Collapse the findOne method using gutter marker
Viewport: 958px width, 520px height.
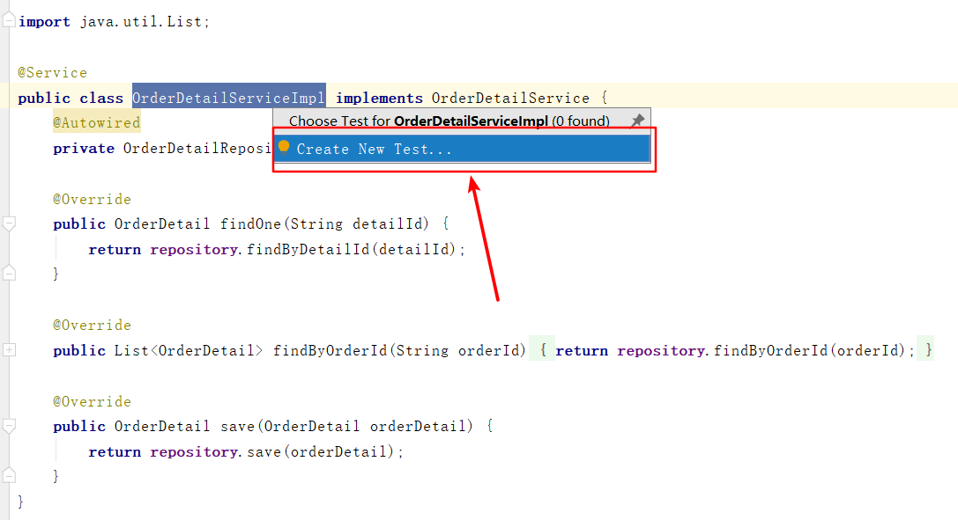tap(9, 223)
